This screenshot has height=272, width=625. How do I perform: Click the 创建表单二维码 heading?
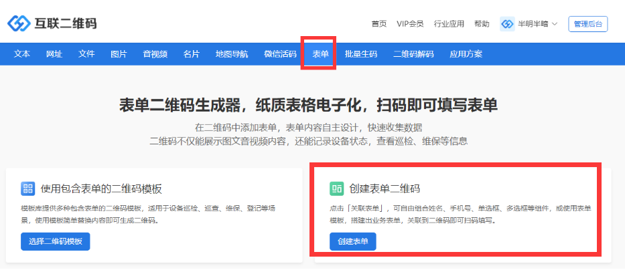point(385,188)
